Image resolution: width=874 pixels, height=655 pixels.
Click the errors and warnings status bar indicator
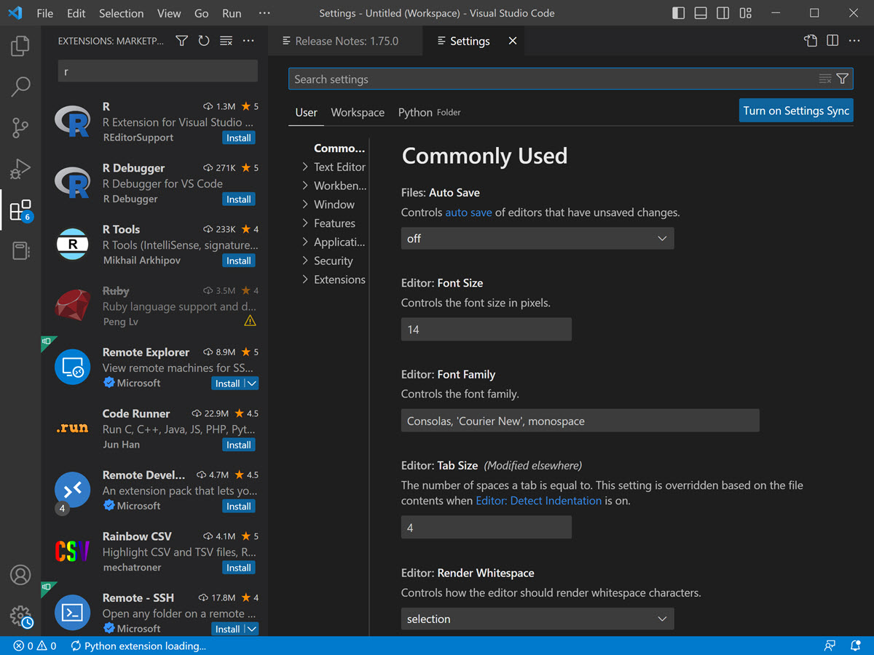35,646
